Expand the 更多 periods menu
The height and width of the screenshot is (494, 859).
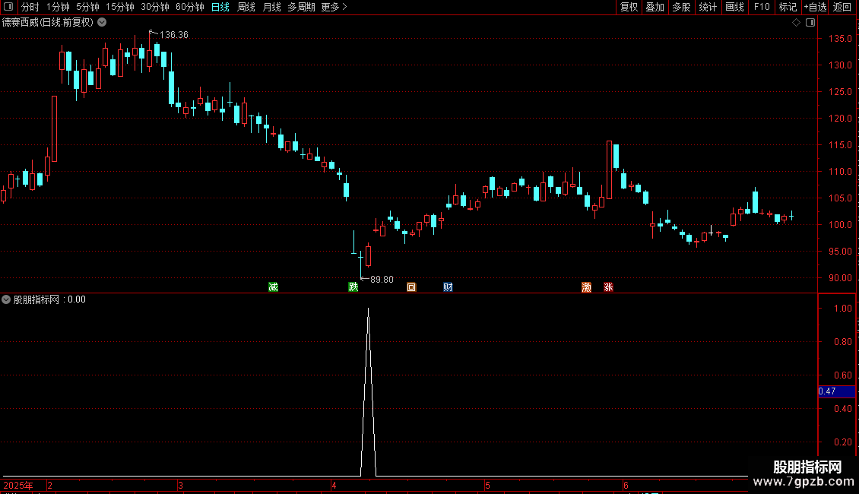pyautogui.click(x=334, y=7)
